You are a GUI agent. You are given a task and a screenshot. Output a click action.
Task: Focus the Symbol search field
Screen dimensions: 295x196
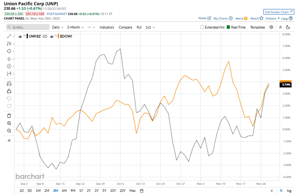click(28, 27)
